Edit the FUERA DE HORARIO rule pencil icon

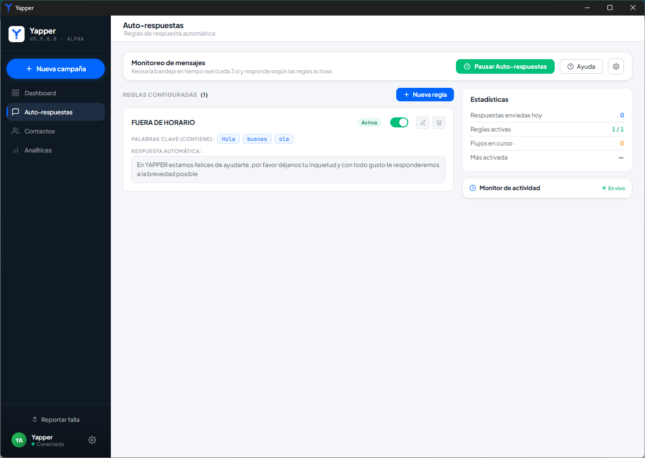(x=423, y=122)
